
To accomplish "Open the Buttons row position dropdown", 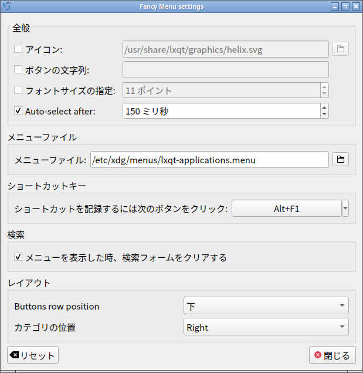I will 266,305.
